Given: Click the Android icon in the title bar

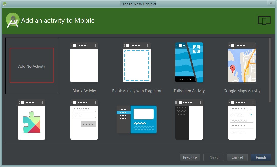Looking at the screenshot, I should (x=5, y=4).
